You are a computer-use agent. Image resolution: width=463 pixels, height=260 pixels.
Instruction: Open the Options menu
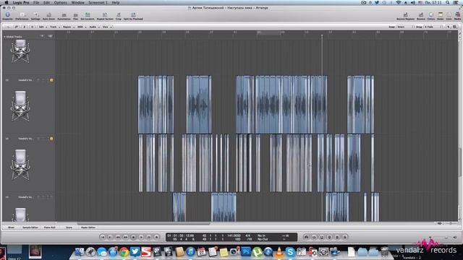[60, 2]
